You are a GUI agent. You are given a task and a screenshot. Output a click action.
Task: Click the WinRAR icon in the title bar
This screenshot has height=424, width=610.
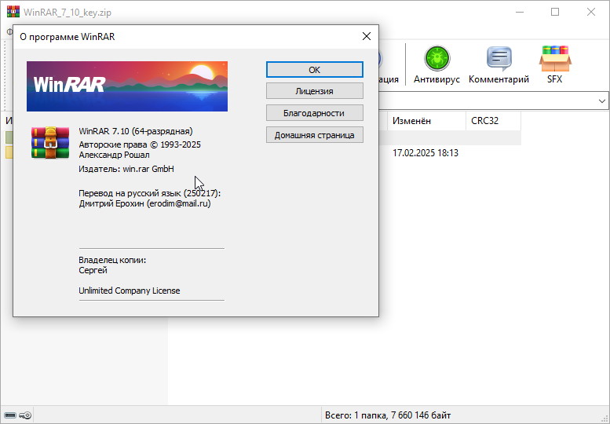tap(13, 12)
